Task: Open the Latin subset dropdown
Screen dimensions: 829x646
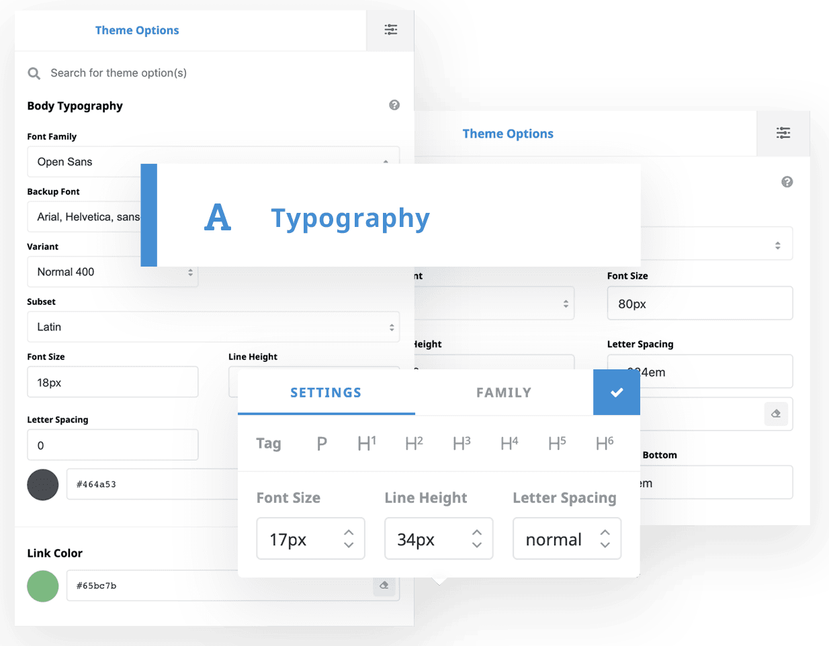Action: click(x=214, y=327)
